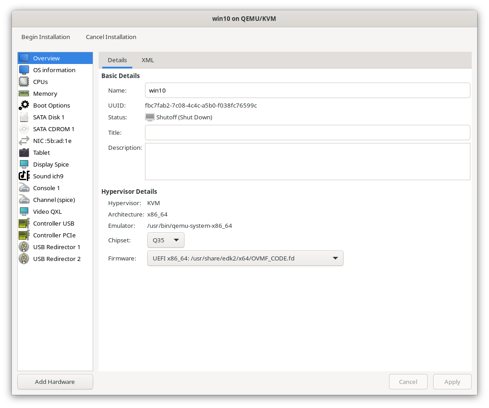Open the Display Spice monitor icon
The height and width of the screenshot is (408, 489).
pyautogui.click(x=24, y=164)
